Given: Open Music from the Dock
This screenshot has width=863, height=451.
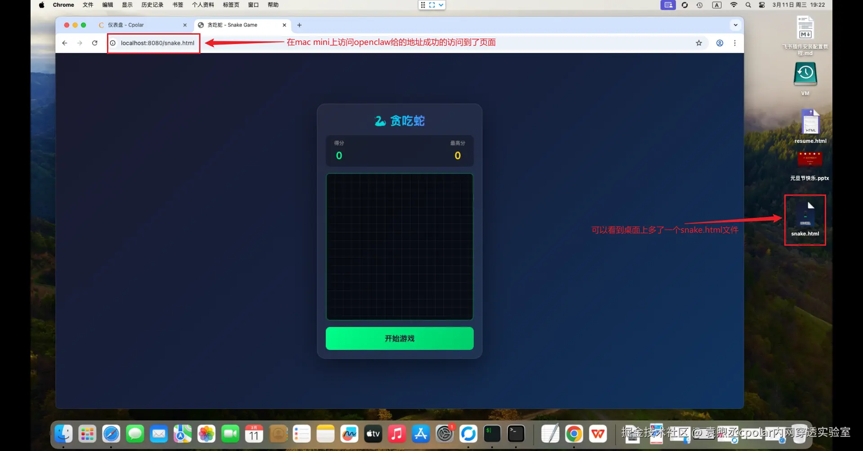Looking at the screenshot, I should (397, 433).
